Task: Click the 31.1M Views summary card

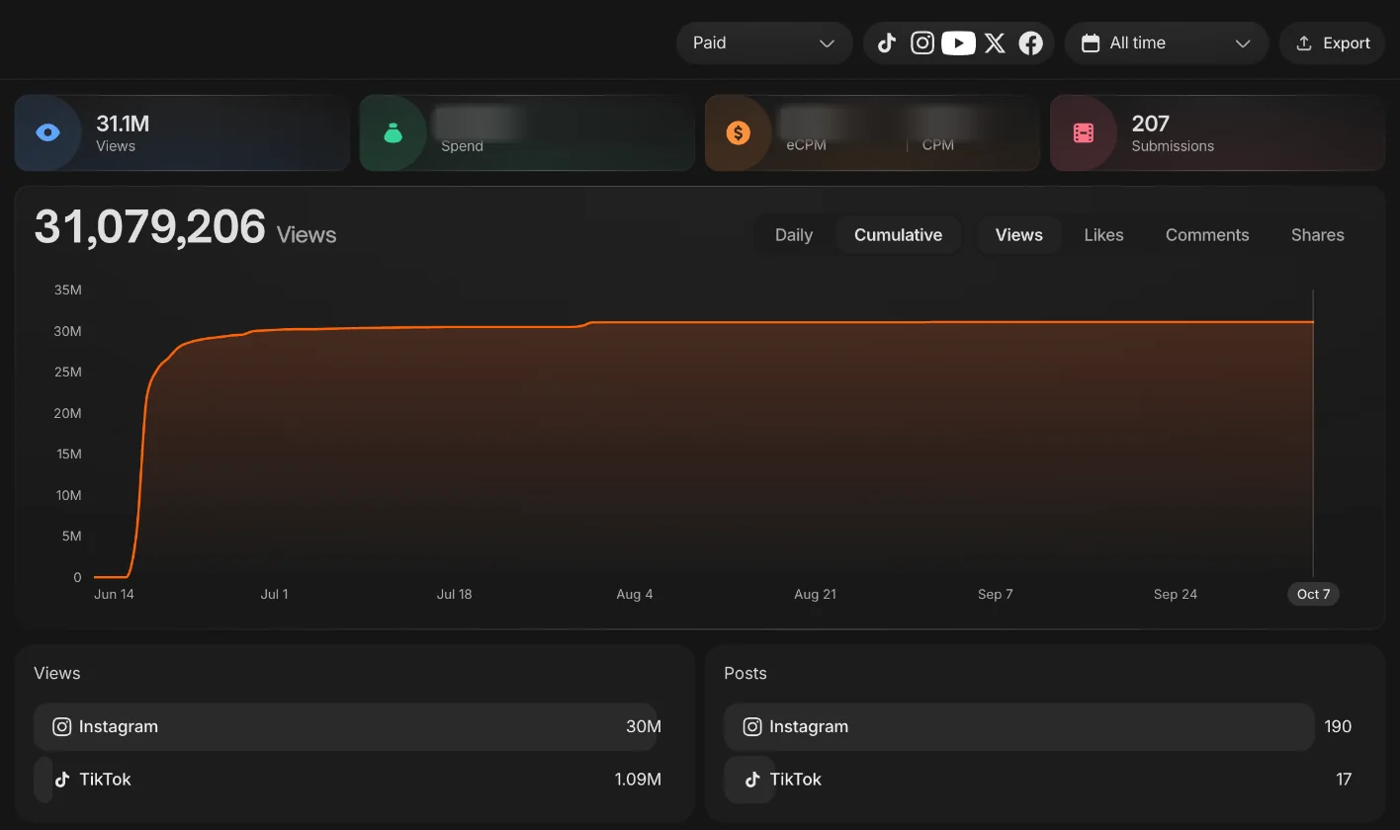Action: (182, 132)
